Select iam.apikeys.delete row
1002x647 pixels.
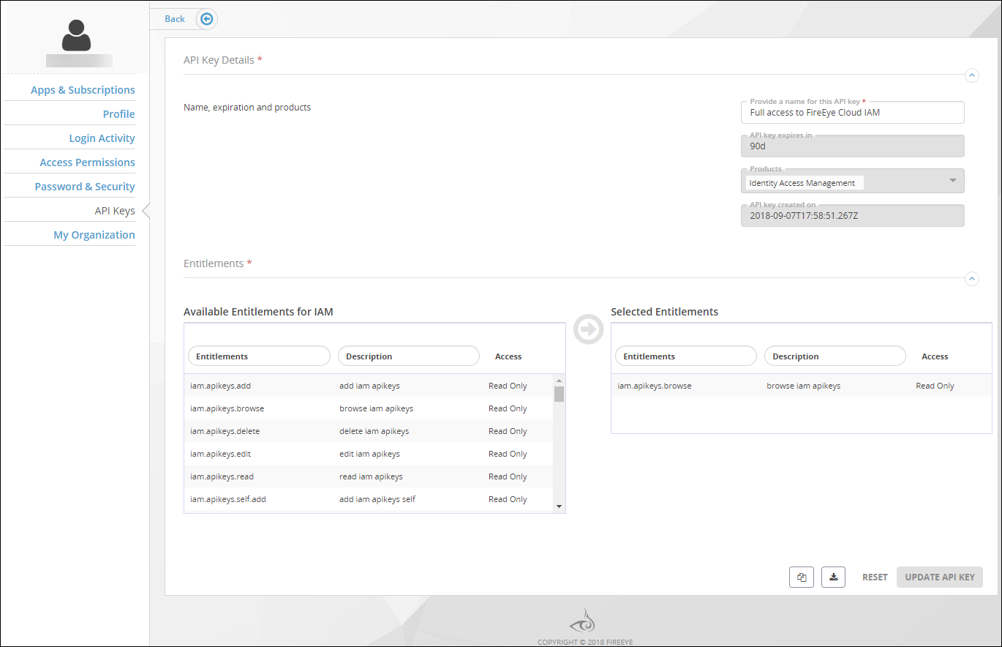pos(369,431)
